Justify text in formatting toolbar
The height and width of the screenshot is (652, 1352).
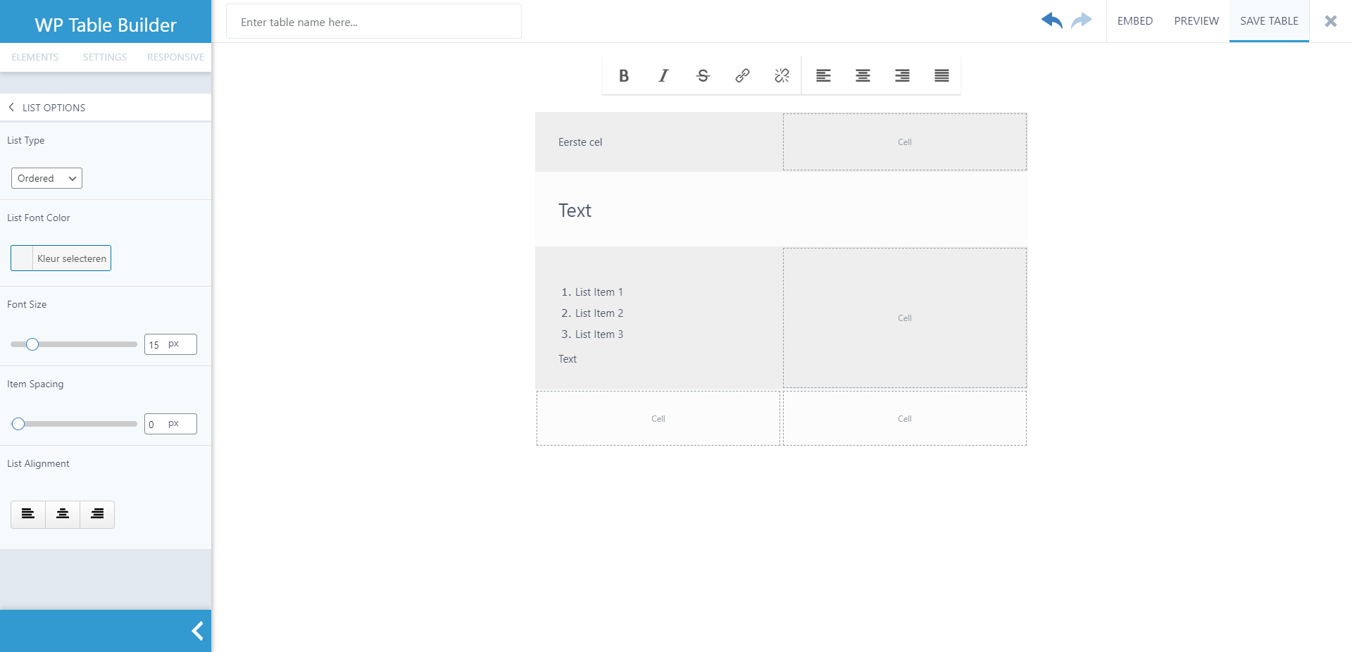click(x=941, y=75)
